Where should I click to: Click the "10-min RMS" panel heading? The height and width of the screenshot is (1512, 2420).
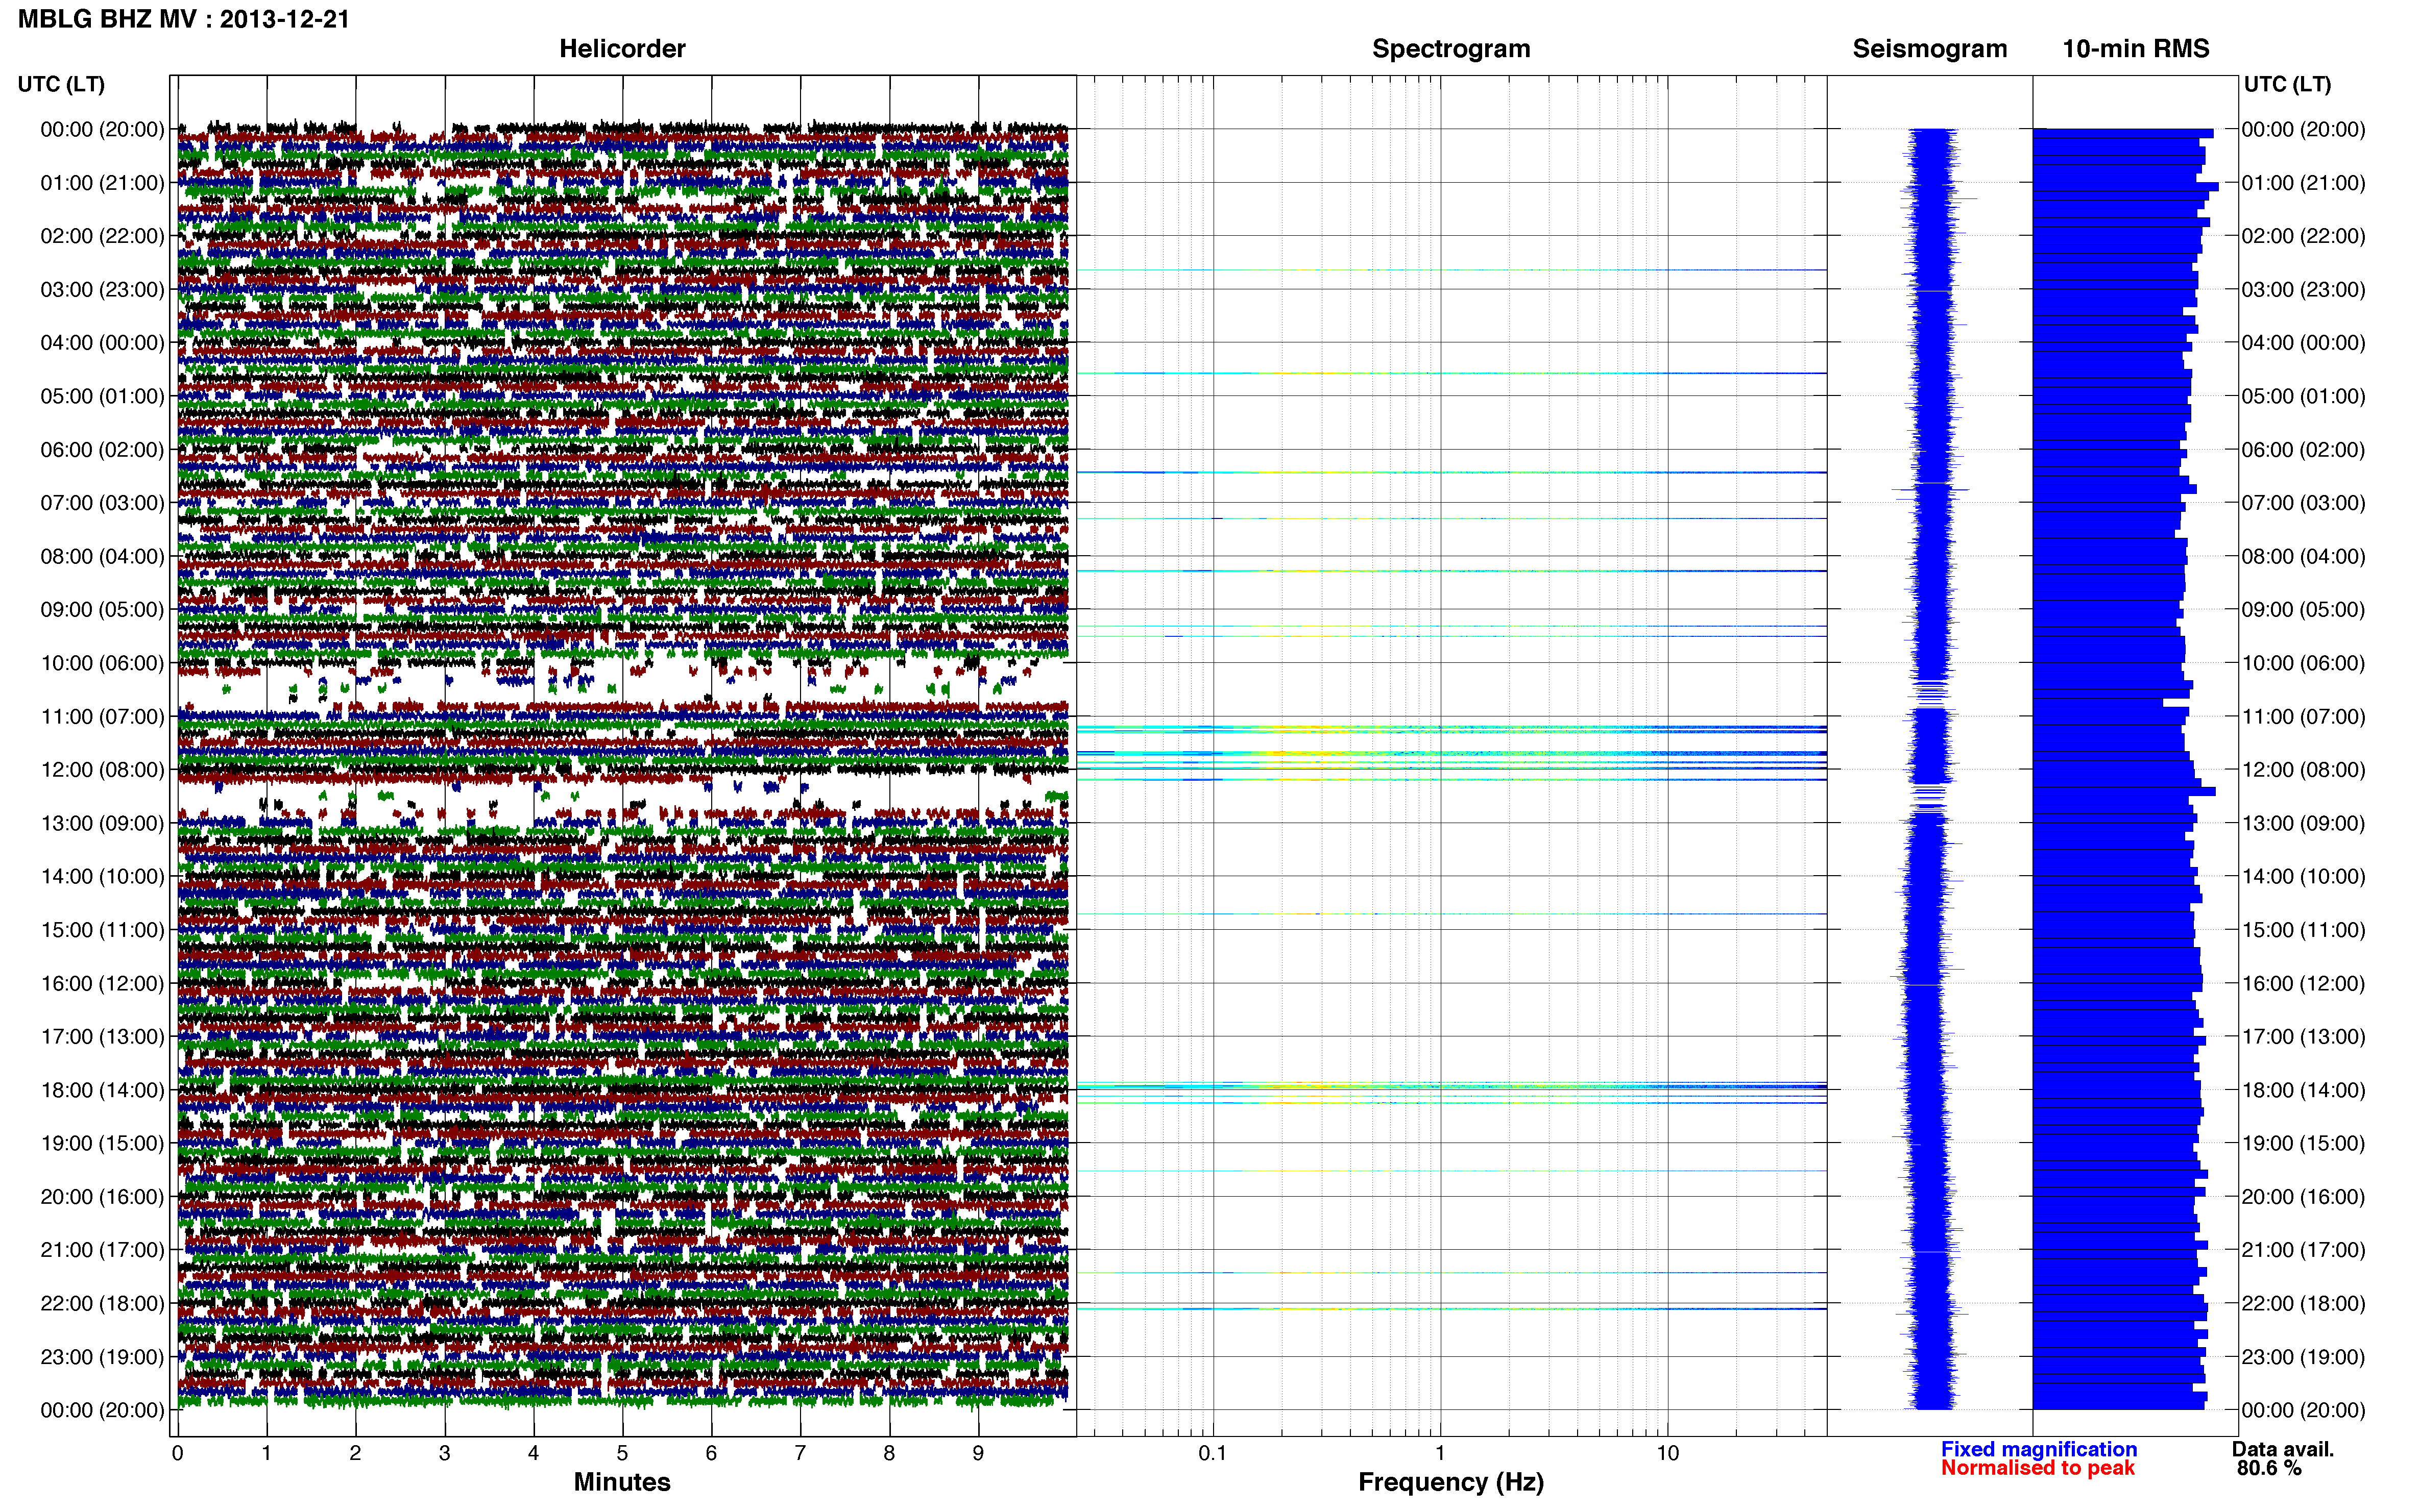(2136, 48)
